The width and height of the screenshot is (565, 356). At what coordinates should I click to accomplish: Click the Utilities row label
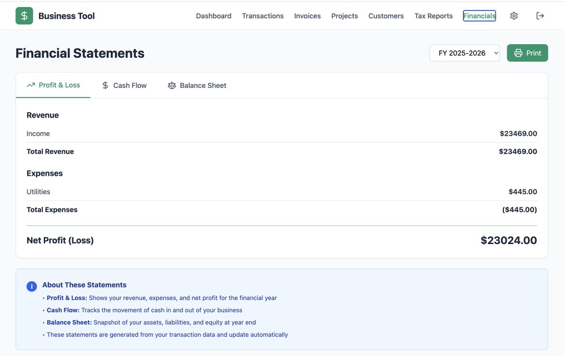point(39,192)
